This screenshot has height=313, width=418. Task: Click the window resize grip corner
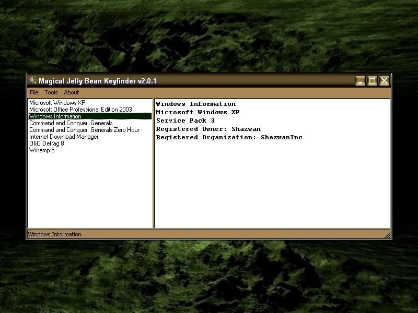(x=388, y=235)
